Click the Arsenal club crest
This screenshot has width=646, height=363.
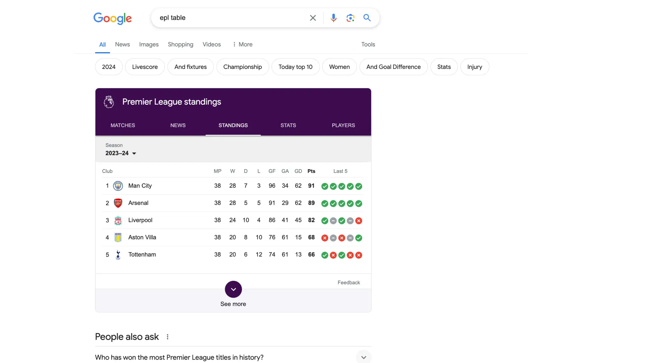pyautogui.click(x=118, y=203)
